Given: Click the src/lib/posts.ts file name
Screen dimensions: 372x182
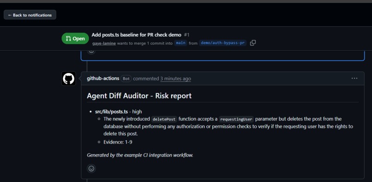Looking at the screenshot, I should [x=112, y=111].
